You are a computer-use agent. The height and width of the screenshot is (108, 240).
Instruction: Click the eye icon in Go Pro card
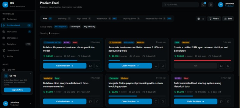tap(6, 76)
